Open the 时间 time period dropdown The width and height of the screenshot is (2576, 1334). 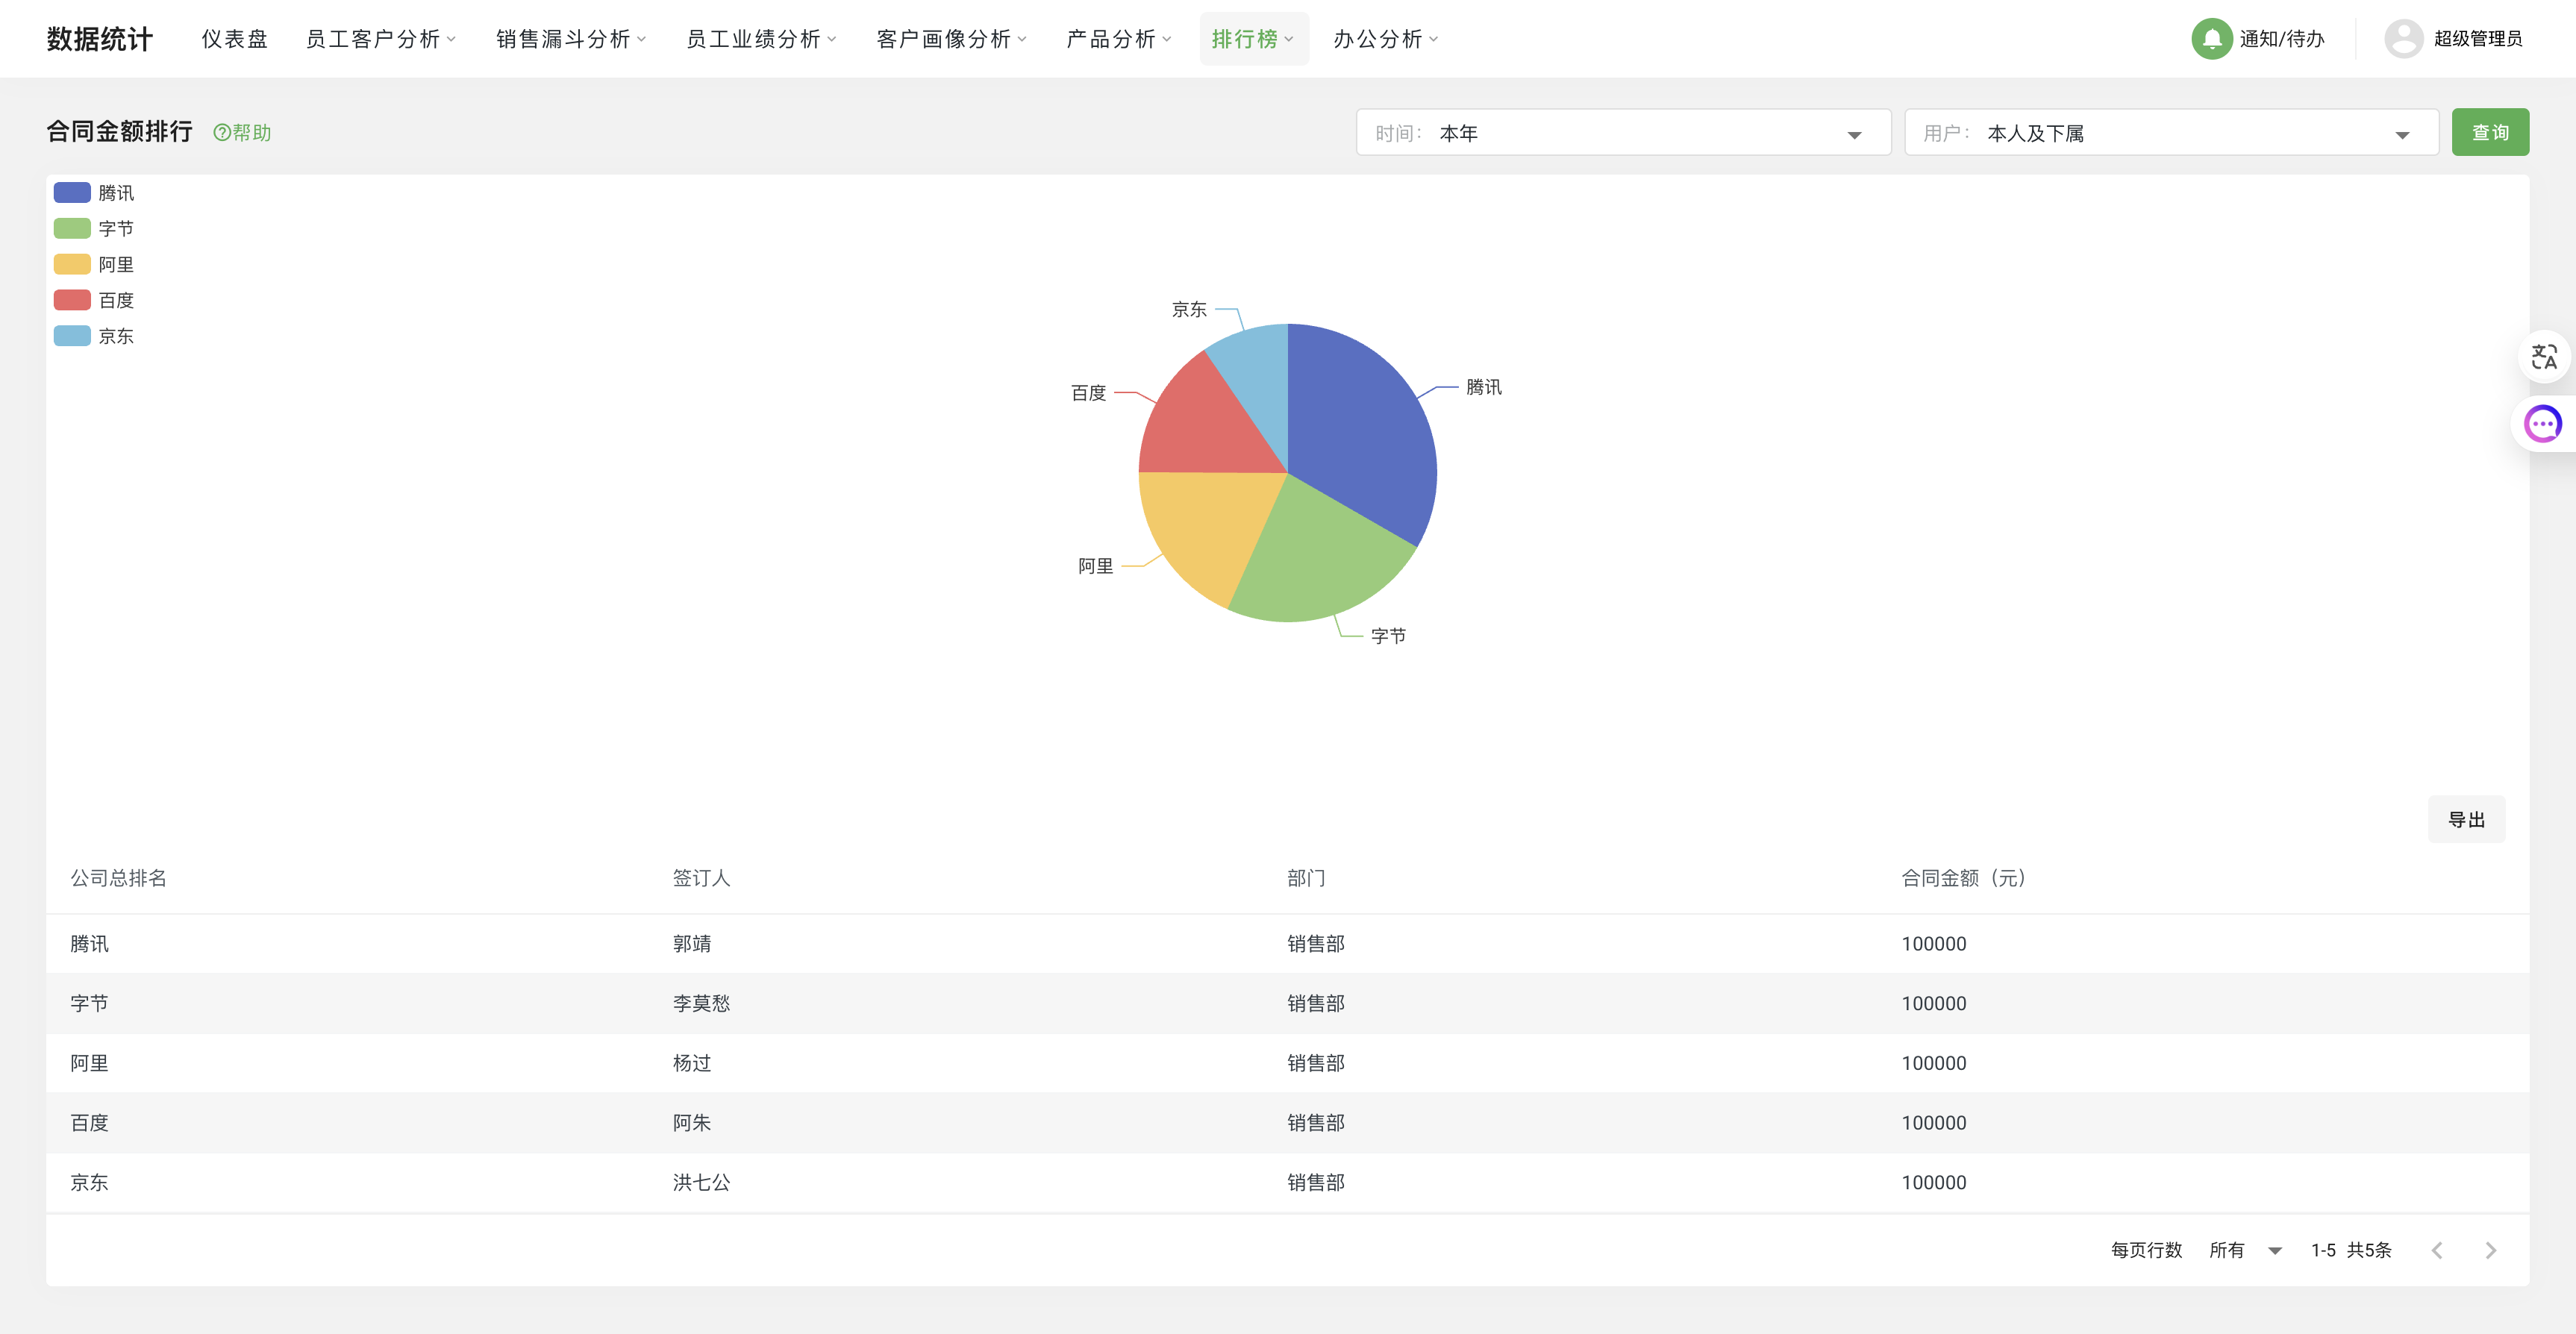(x=1622, y=133)
